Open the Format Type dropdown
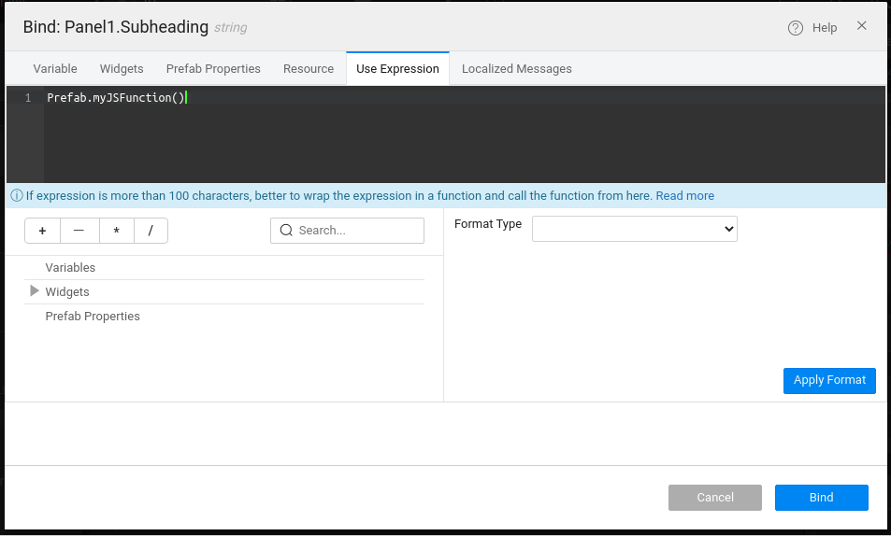The width and height of the screenshot is (891, 536). tap(634, 229)
